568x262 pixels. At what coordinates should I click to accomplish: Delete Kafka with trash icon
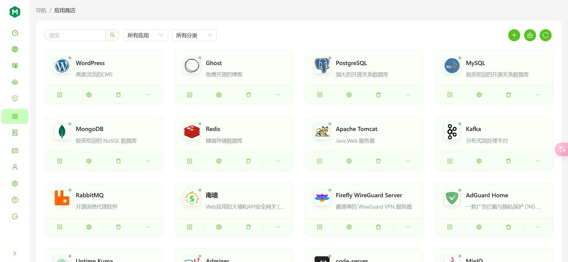pyautogui.click(x=509, y=161)
